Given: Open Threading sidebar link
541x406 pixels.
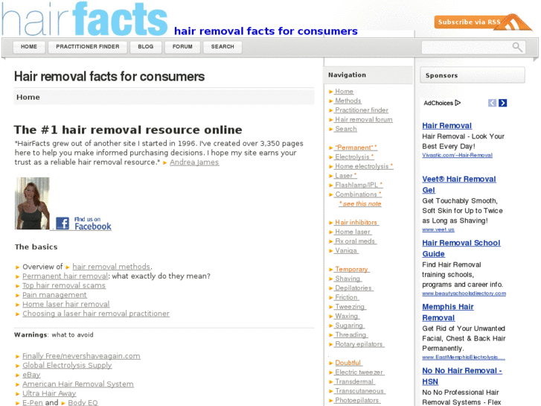Looking at the screenshot, I should 351,334.
